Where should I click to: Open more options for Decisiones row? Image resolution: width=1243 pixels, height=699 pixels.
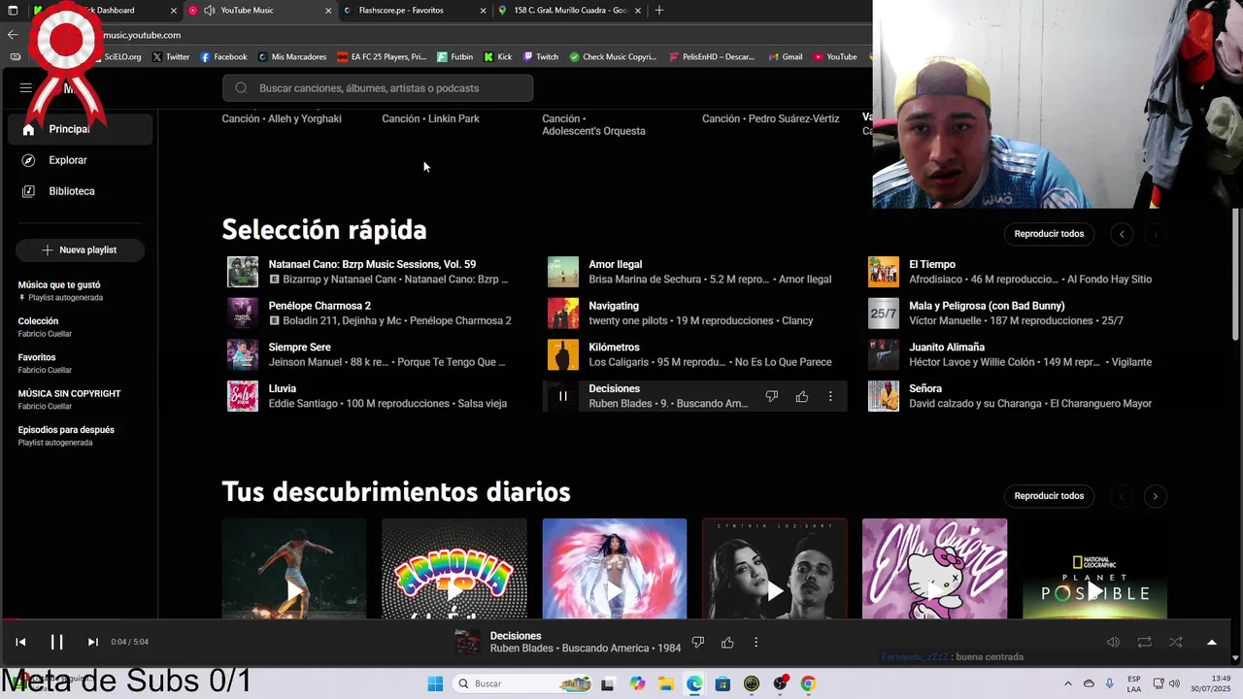point(830,396)
